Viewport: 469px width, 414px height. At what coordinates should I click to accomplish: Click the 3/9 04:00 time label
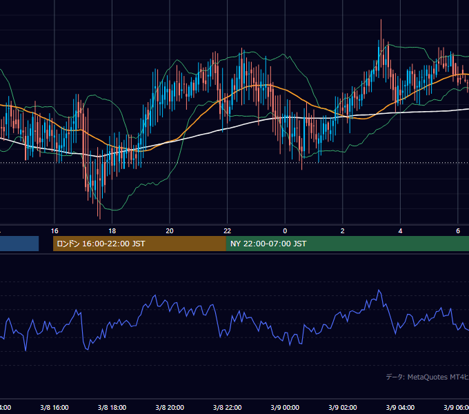point(400,407)
